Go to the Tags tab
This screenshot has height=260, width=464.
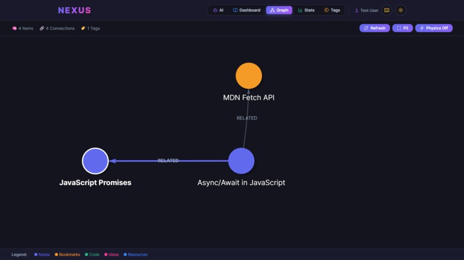pyautogui.click(x=332, y=10)
